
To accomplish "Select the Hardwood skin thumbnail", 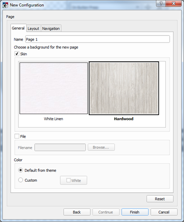I will click(124, 88).
